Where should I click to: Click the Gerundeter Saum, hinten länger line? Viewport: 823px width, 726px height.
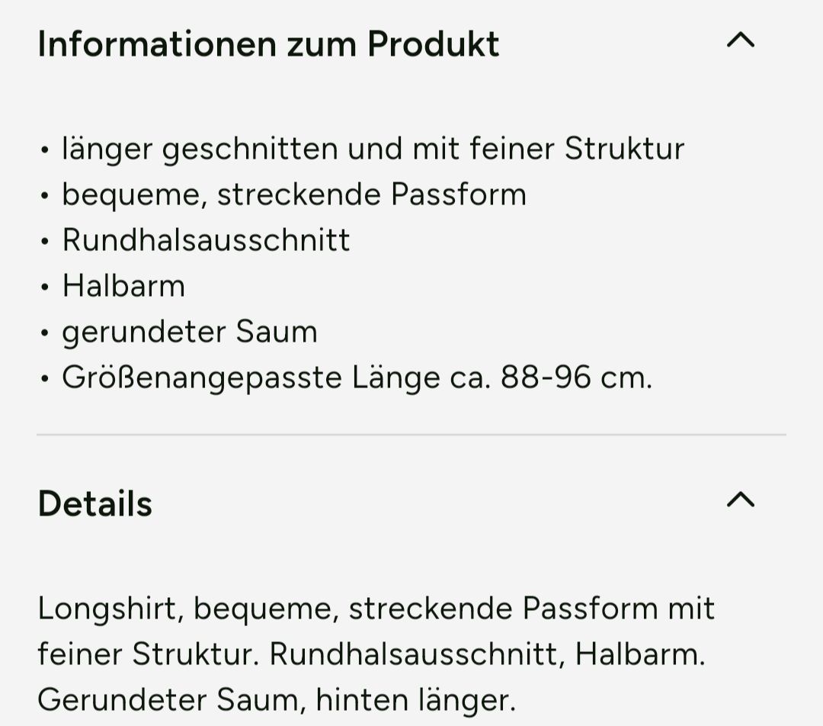coord(277,700)
